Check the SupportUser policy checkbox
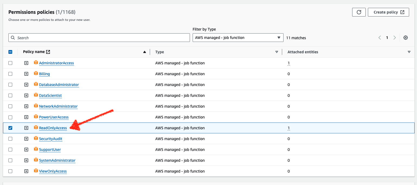Screen dimensions: 417x185 click(10, 150)
